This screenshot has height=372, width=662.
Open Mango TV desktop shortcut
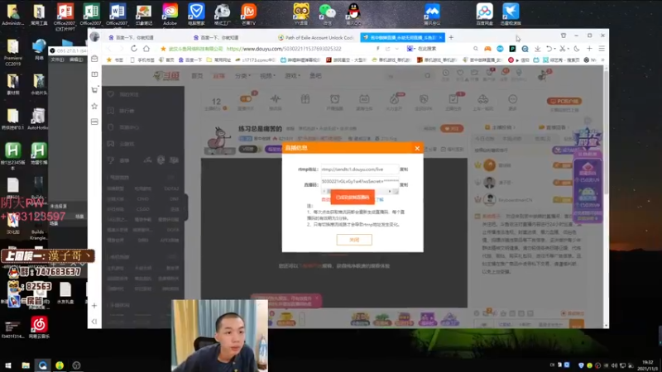click(248, 14)
